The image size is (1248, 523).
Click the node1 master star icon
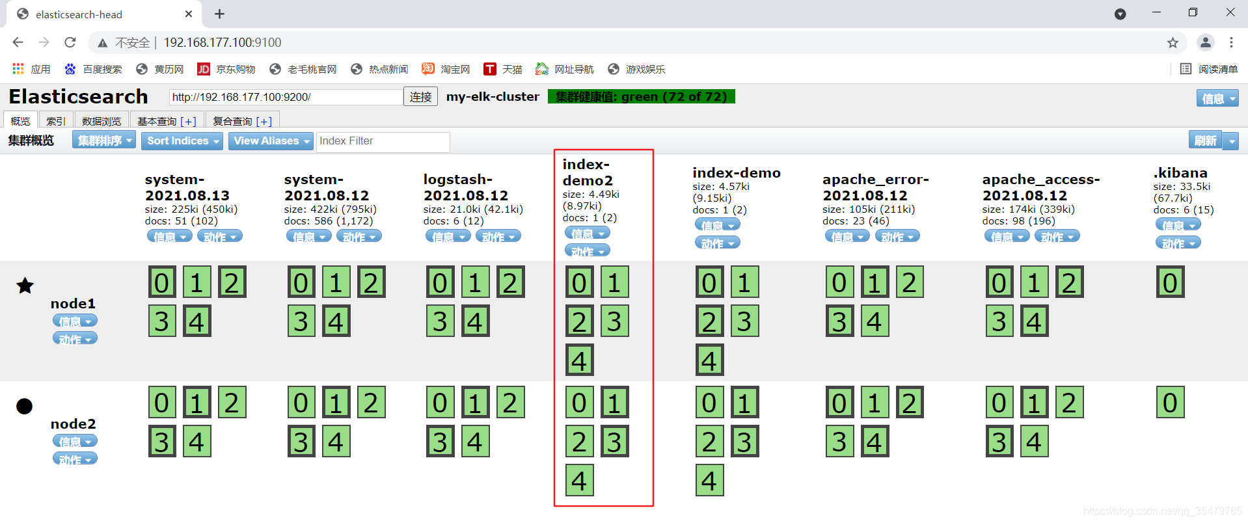pyautogui.click(x=25, y=286)
